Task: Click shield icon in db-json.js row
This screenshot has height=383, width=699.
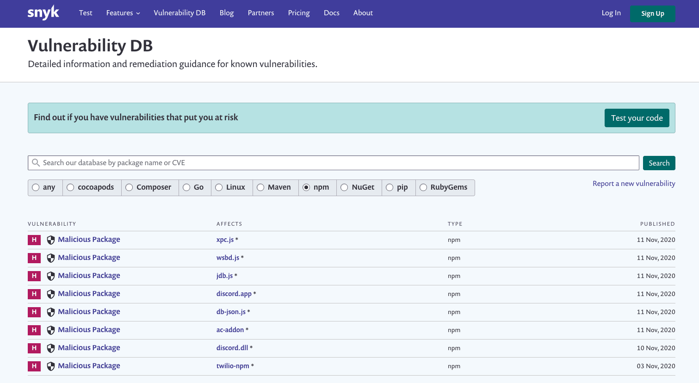Action: [x=51, y=312]
